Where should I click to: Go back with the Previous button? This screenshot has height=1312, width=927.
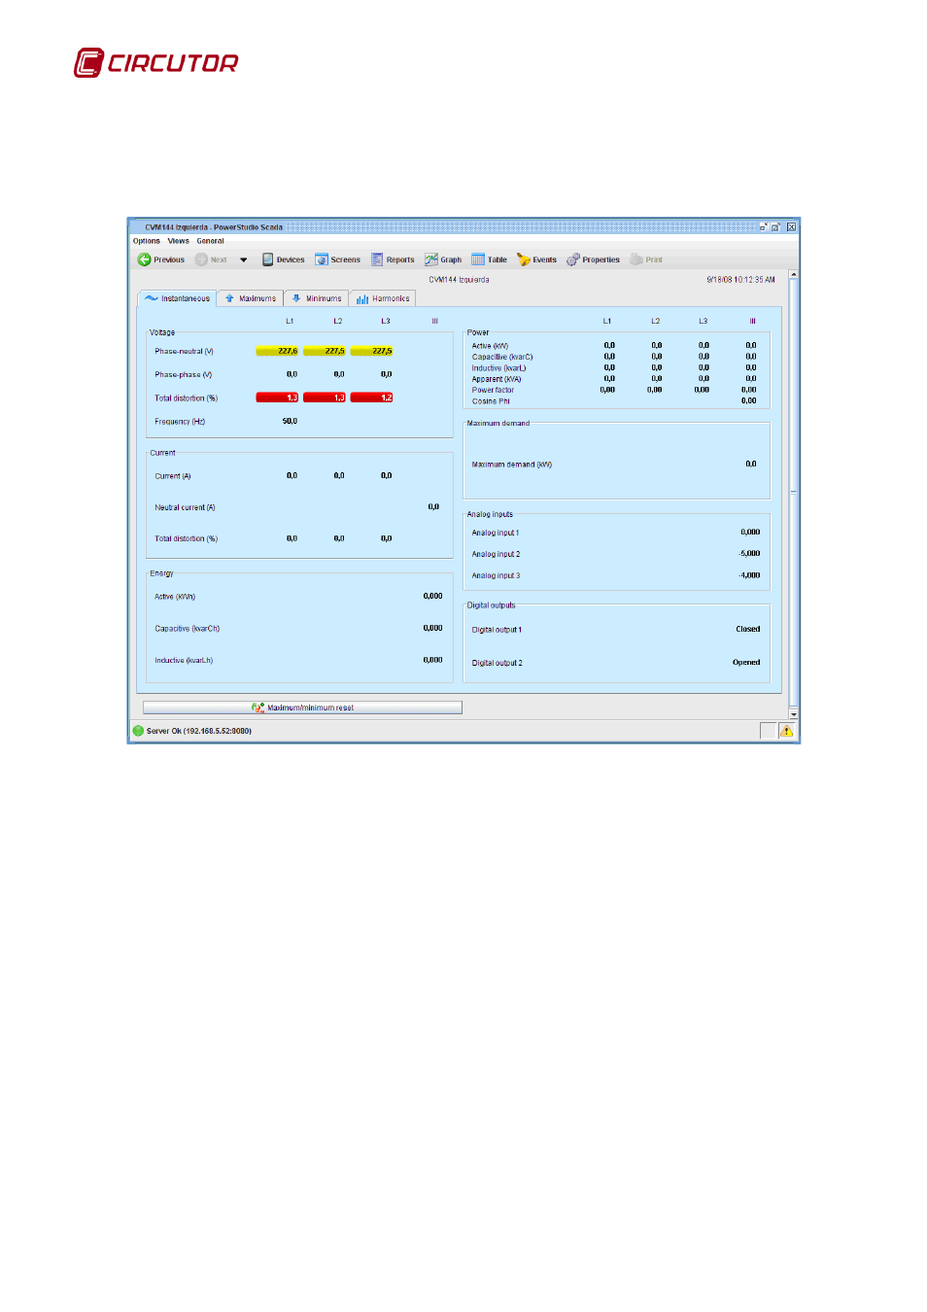click(x=161, y=259)
